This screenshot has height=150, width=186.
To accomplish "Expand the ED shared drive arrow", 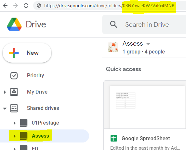I will point(15,149).
